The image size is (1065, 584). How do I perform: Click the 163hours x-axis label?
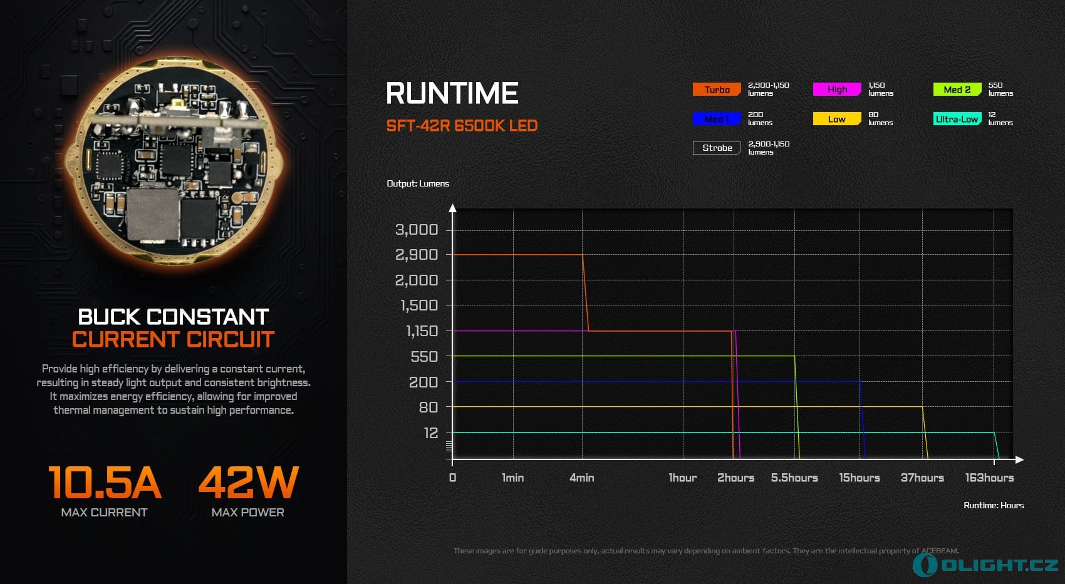(989, 478)
